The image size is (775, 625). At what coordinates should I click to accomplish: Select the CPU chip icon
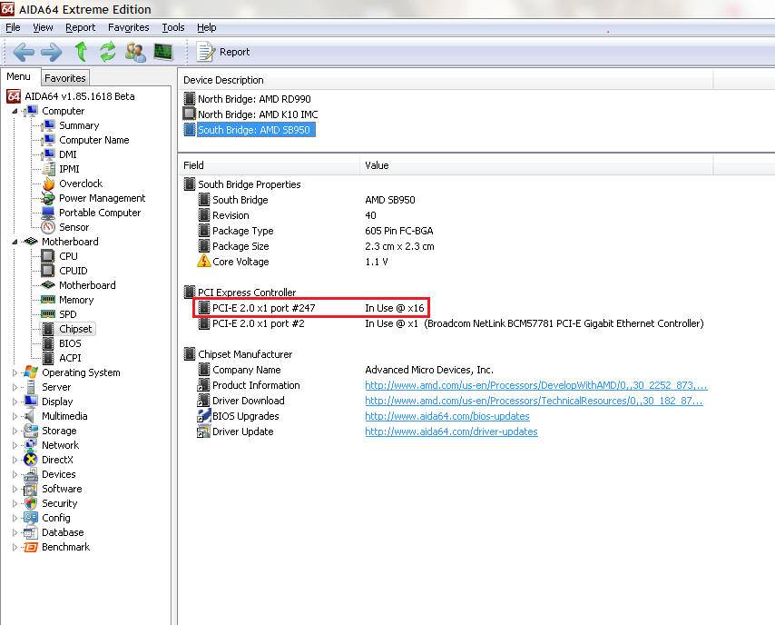48,256
